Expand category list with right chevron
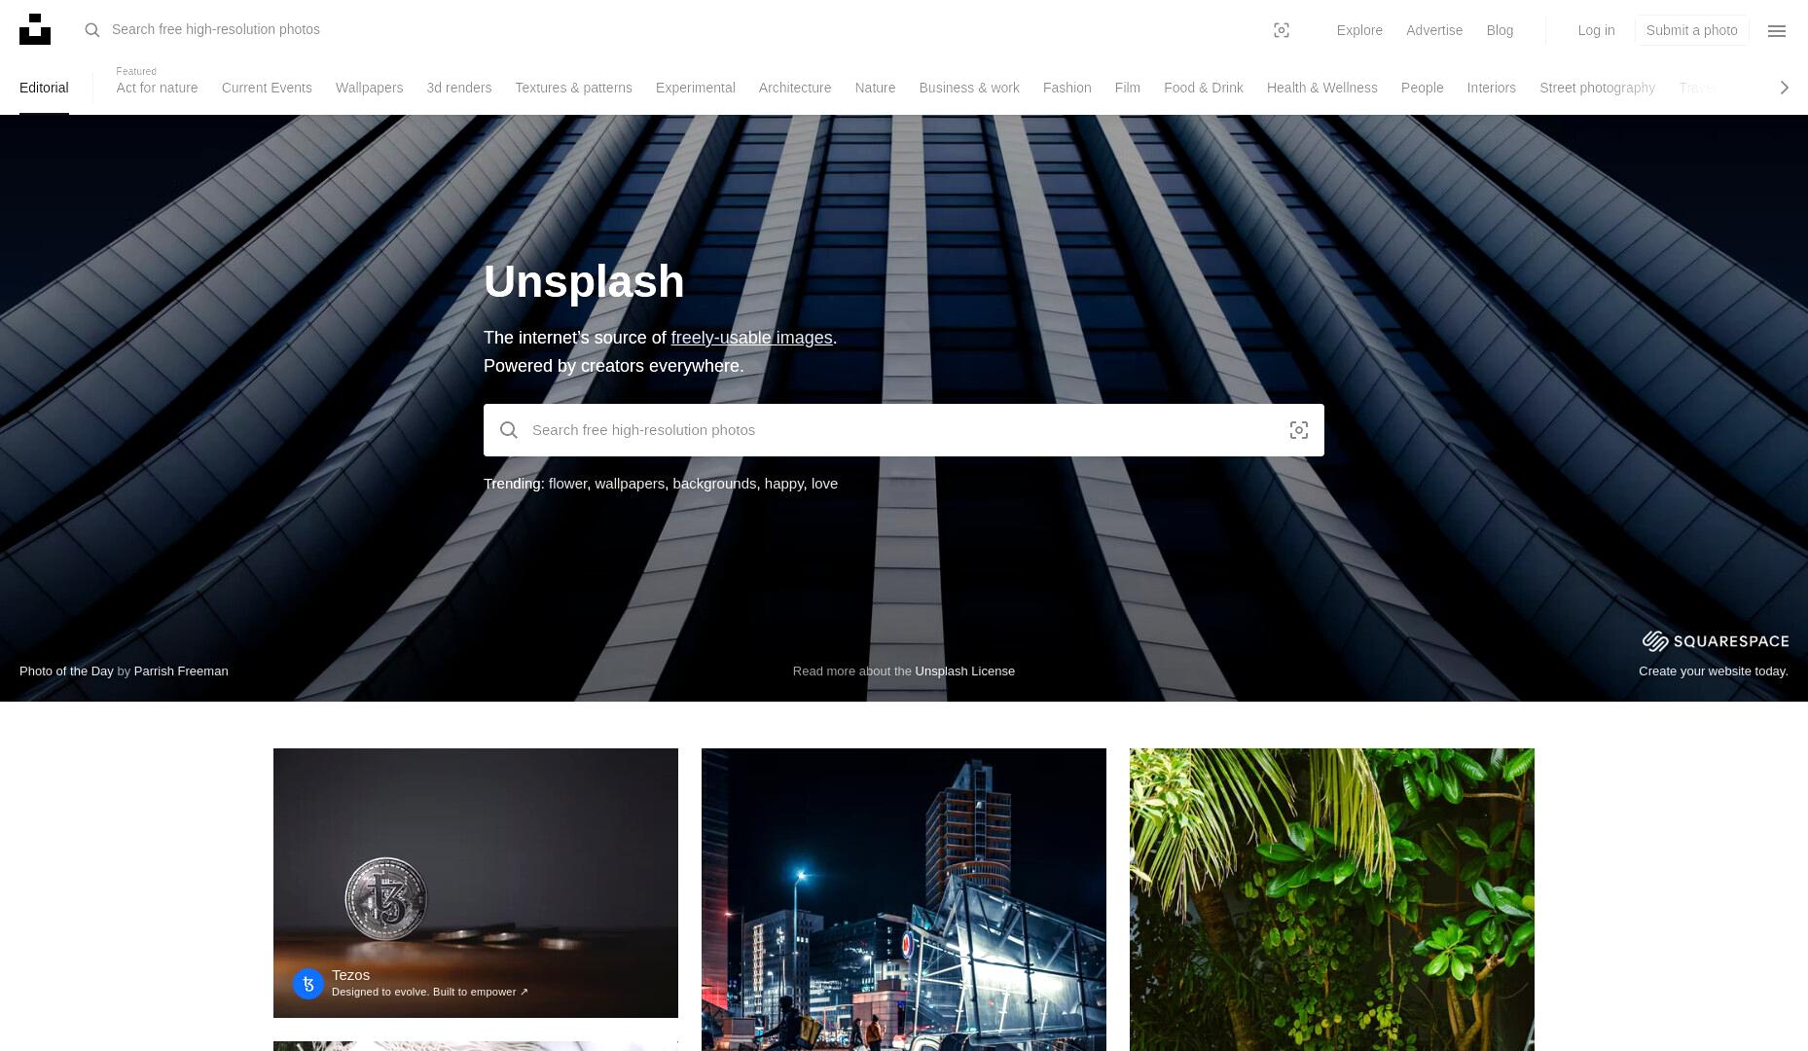 1784,88
